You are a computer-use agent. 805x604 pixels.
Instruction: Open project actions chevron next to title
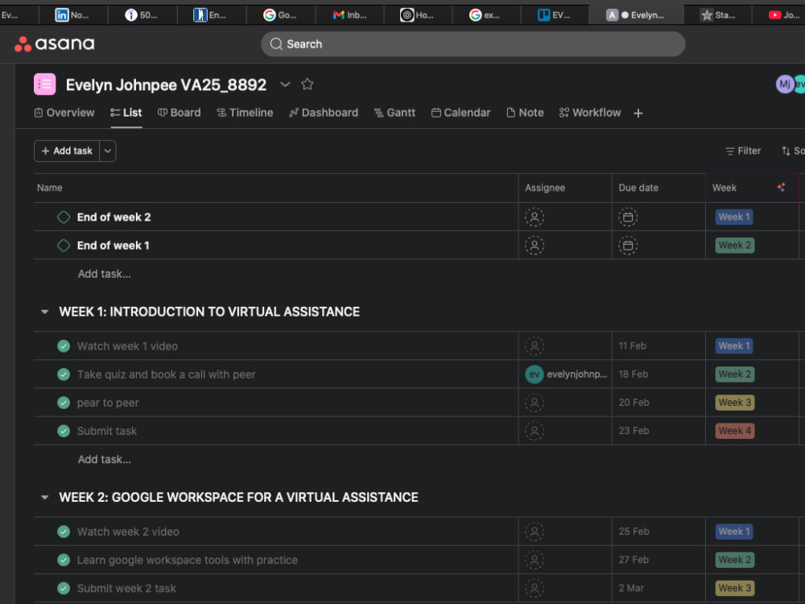click(x=286, y=85)
